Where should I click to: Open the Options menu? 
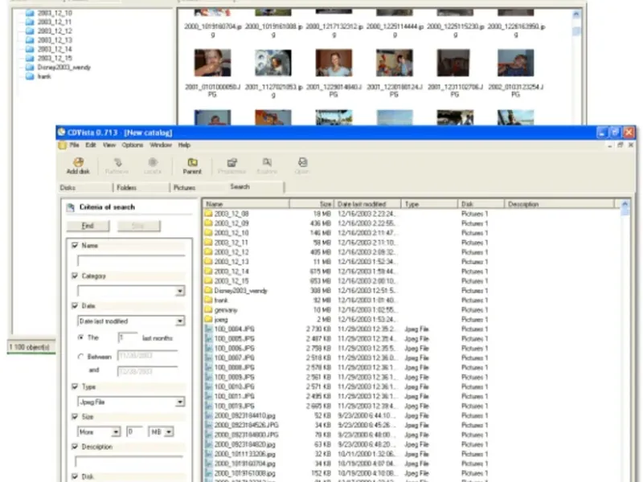click(132, 145)
